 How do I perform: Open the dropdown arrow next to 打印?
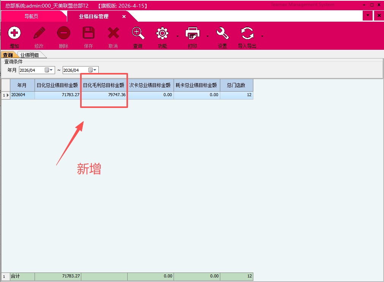tap(207, 36)
